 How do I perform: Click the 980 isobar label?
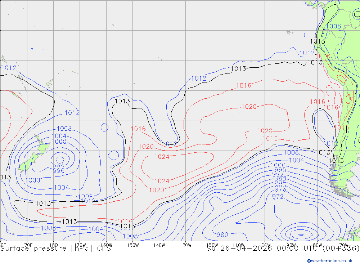[x=222, y=234]
